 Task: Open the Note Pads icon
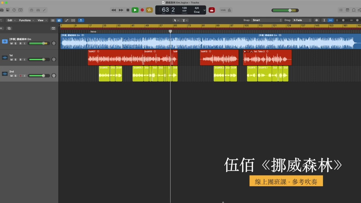click(347, 10)
